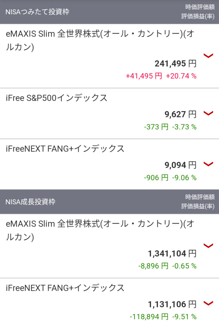Click the 241,495 円 valuation amount
The width and height of the screenshot is (219, 327).
[175, 64]
